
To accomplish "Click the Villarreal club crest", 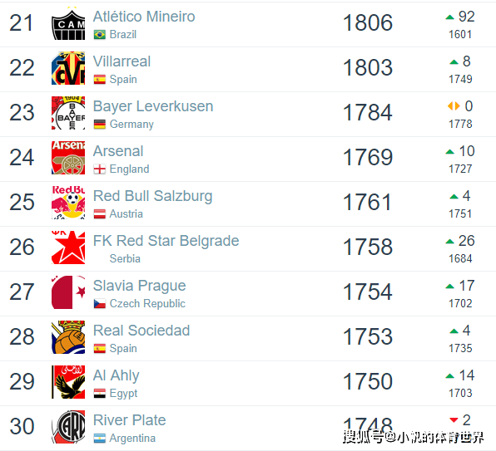I will [x=68, y=68].
